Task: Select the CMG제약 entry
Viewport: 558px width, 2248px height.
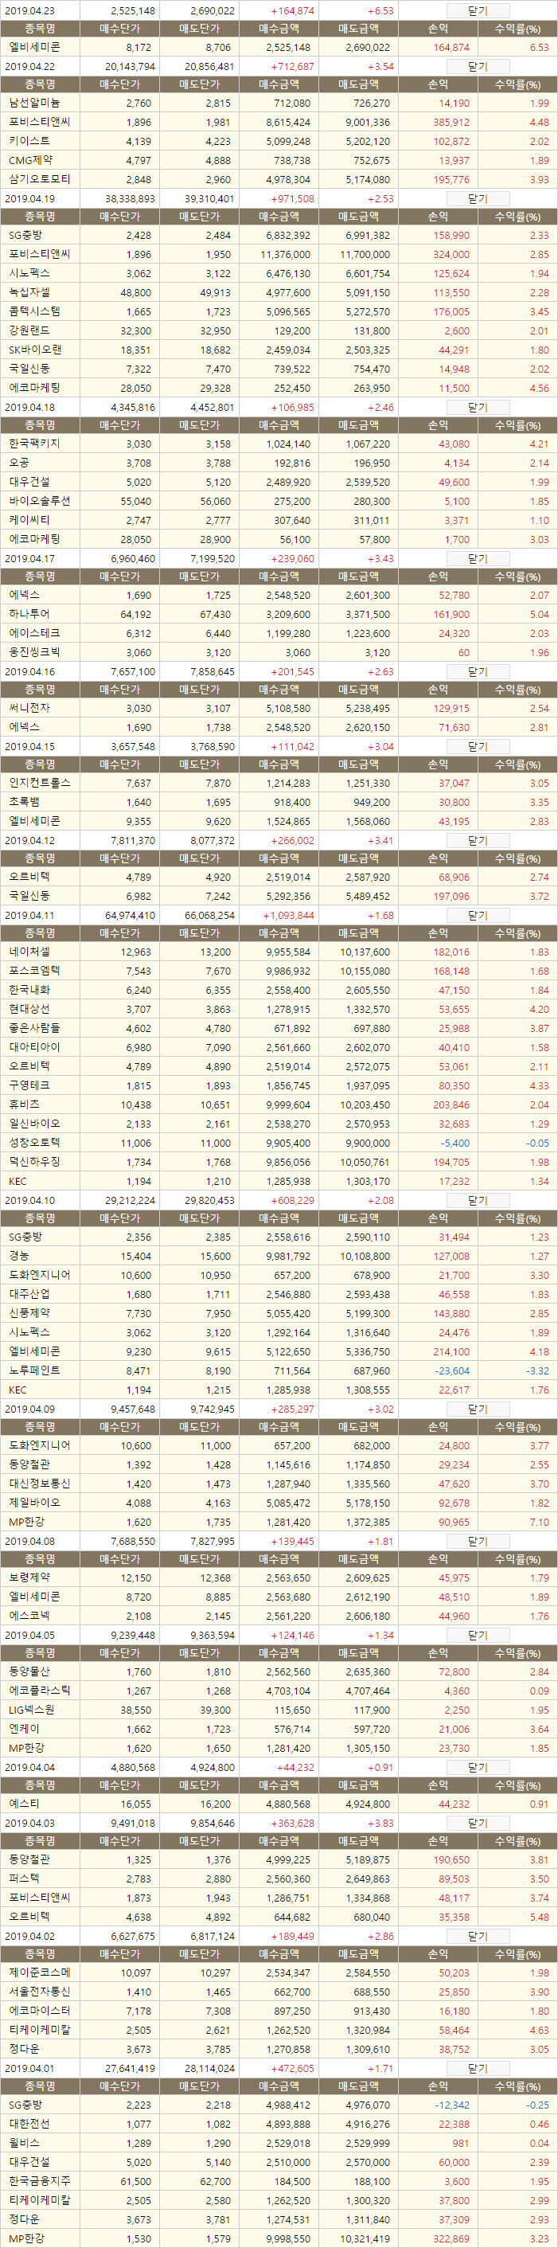Action: pos(30,160)
